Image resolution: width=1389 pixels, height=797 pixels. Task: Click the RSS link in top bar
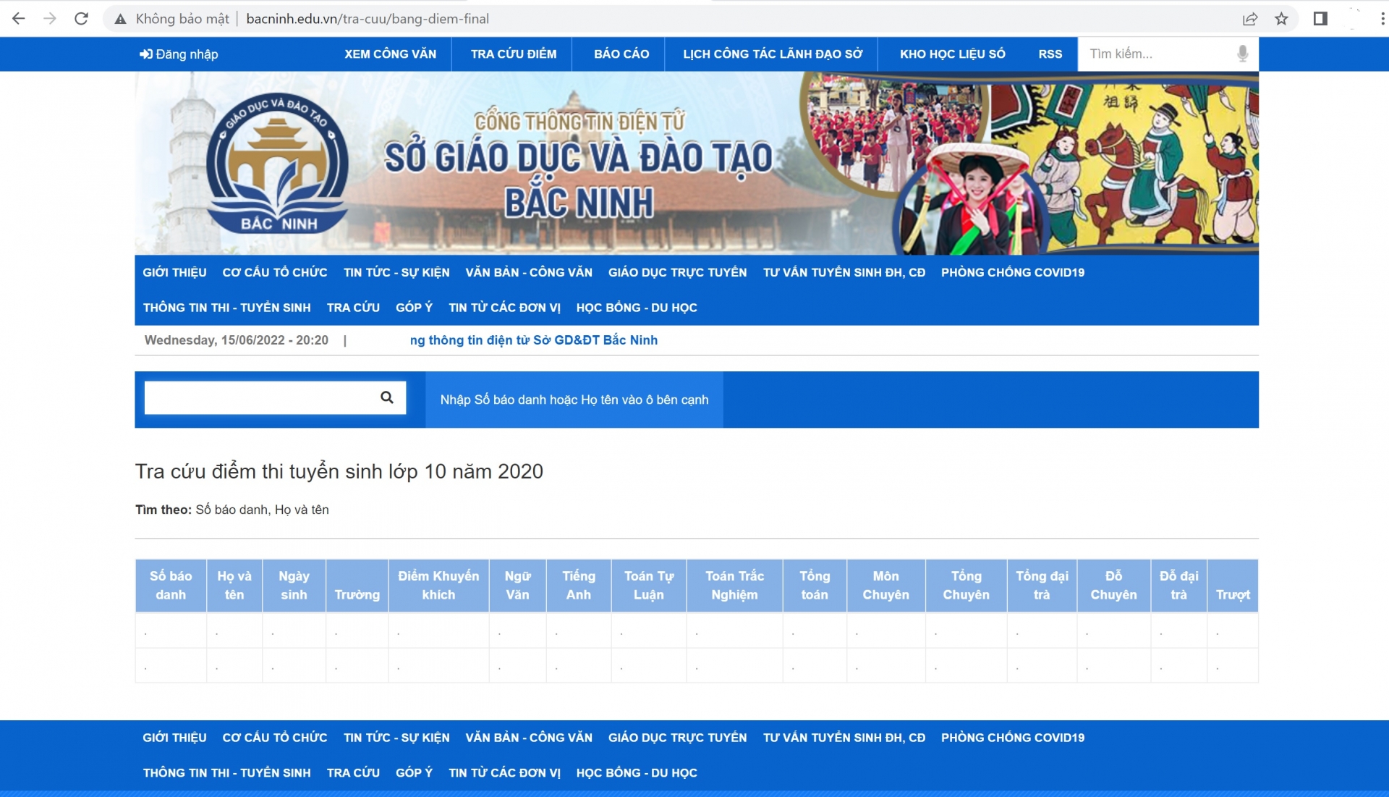click(1050, 54)
